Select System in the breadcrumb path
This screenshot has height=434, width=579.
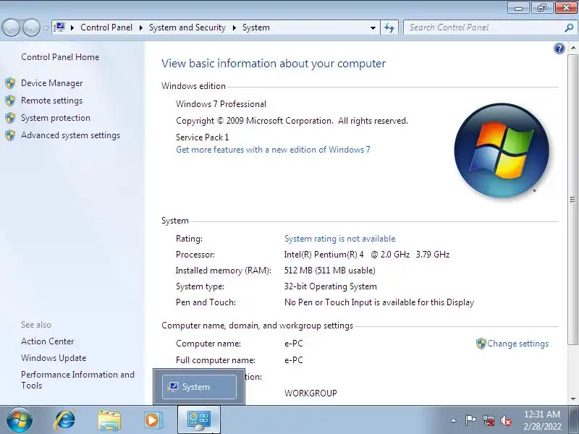(x=256, y=27)
